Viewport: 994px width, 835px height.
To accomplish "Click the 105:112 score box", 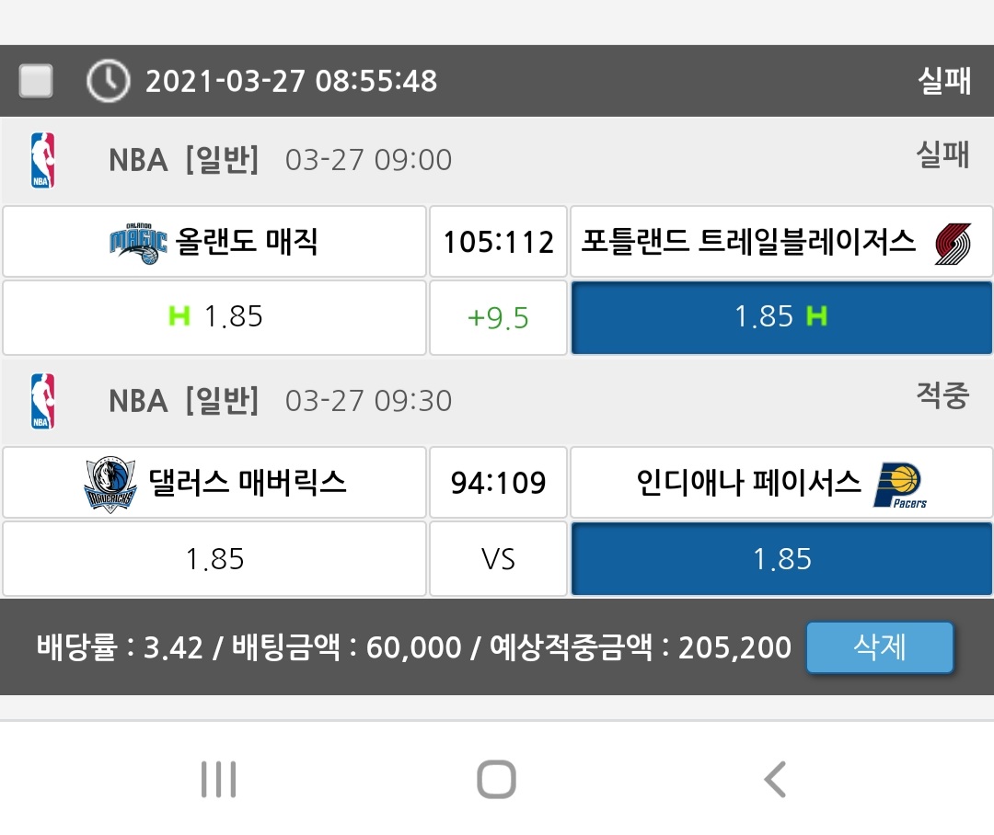I will tap(498, 242).
